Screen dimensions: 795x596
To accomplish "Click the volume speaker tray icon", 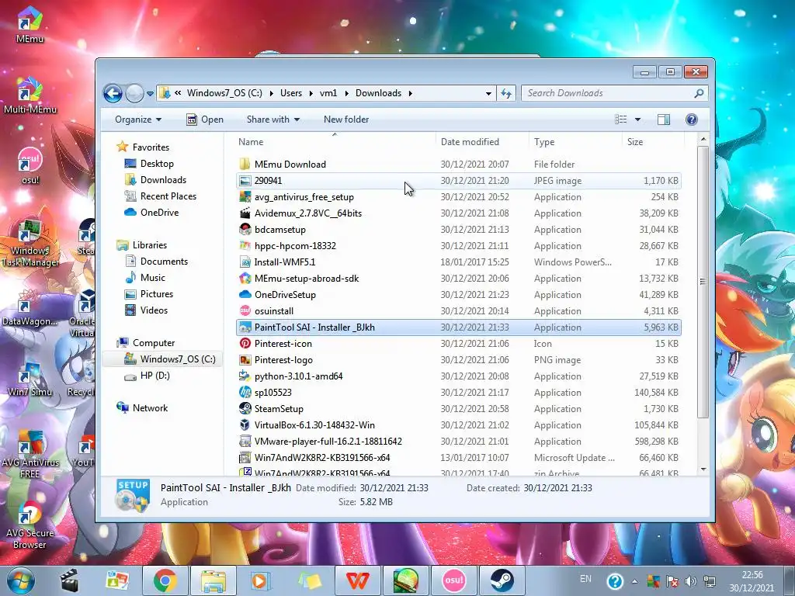I will click(690, 581).
